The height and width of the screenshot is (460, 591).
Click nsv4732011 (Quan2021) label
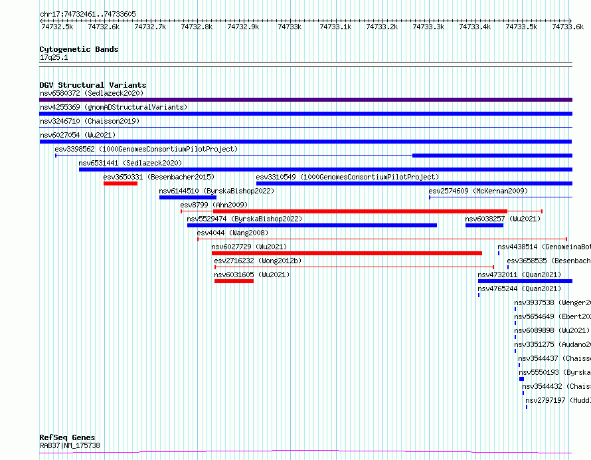[519, 275]
